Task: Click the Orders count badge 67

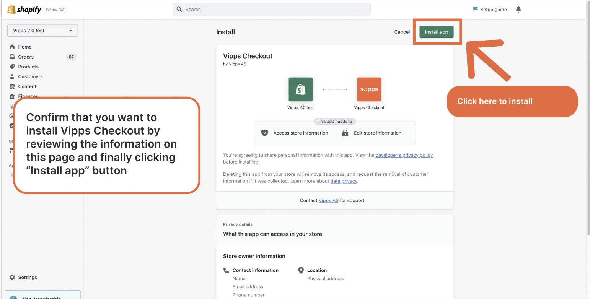Action: [71, 57]
